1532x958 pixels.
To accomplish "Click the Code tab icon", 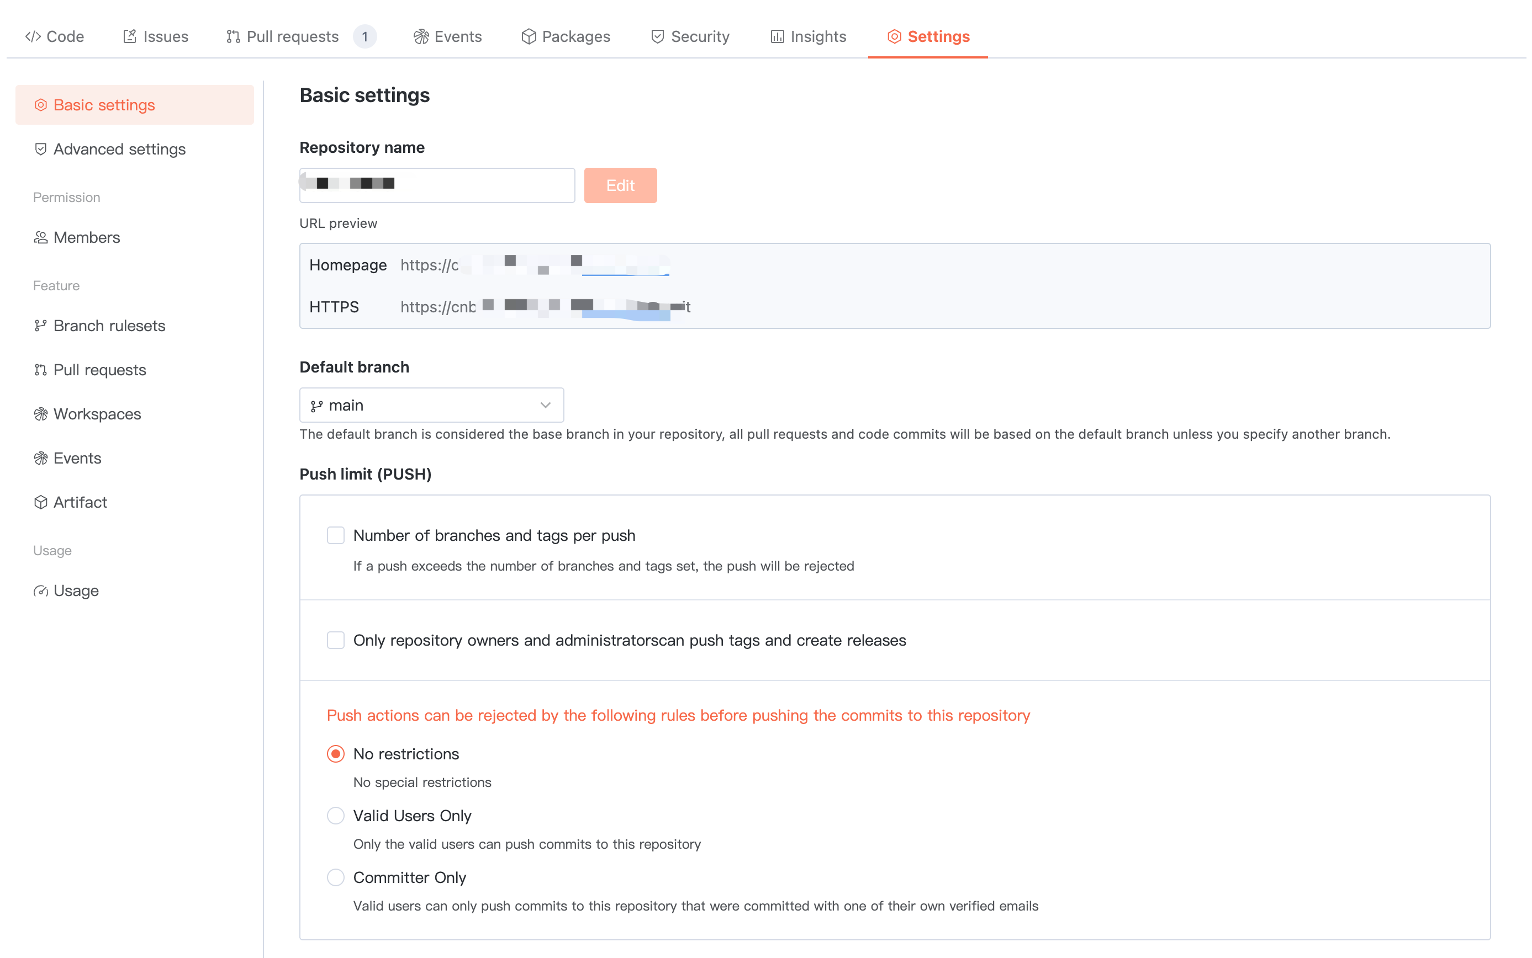I will point(33,37).
